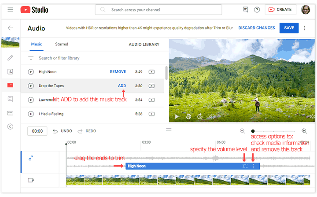The image size is (317, 197).
Task: Click the video icon on I Had a Feeling row
Action: (x=151, y=114)
